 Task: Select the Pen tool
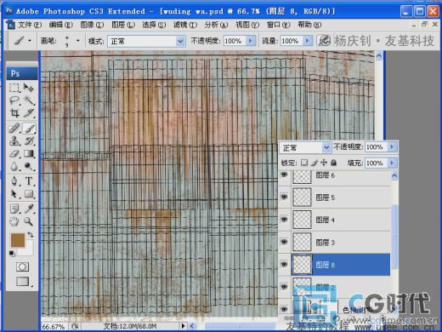pos(14,181)
